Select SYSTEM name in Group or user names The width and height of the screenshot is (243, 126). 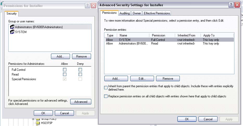tap(21, 32)
